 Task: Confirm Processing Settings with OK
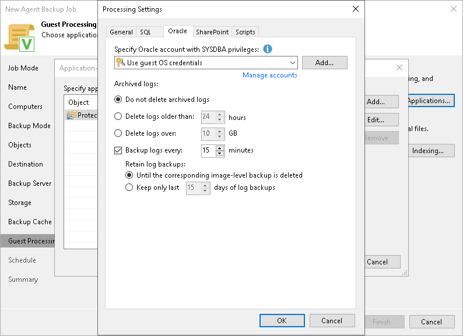282,321
